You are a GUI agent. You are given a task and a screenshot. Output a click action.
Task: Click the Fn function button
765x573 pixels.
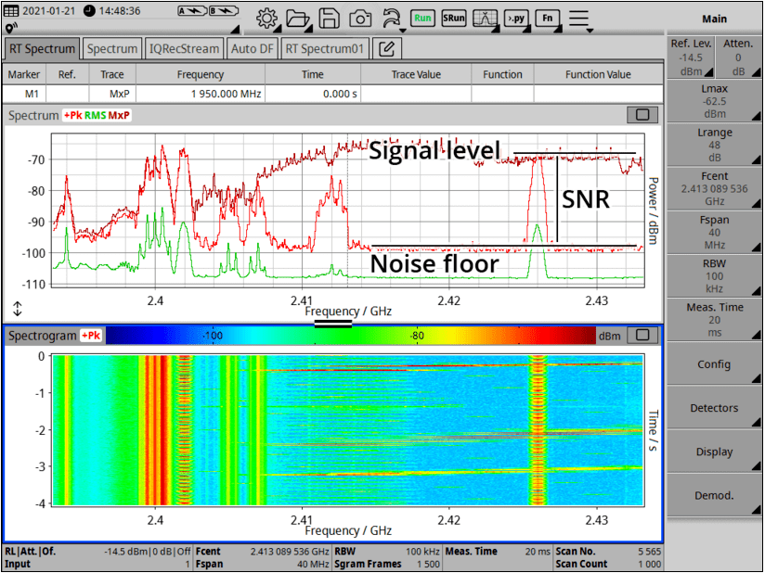548,19
